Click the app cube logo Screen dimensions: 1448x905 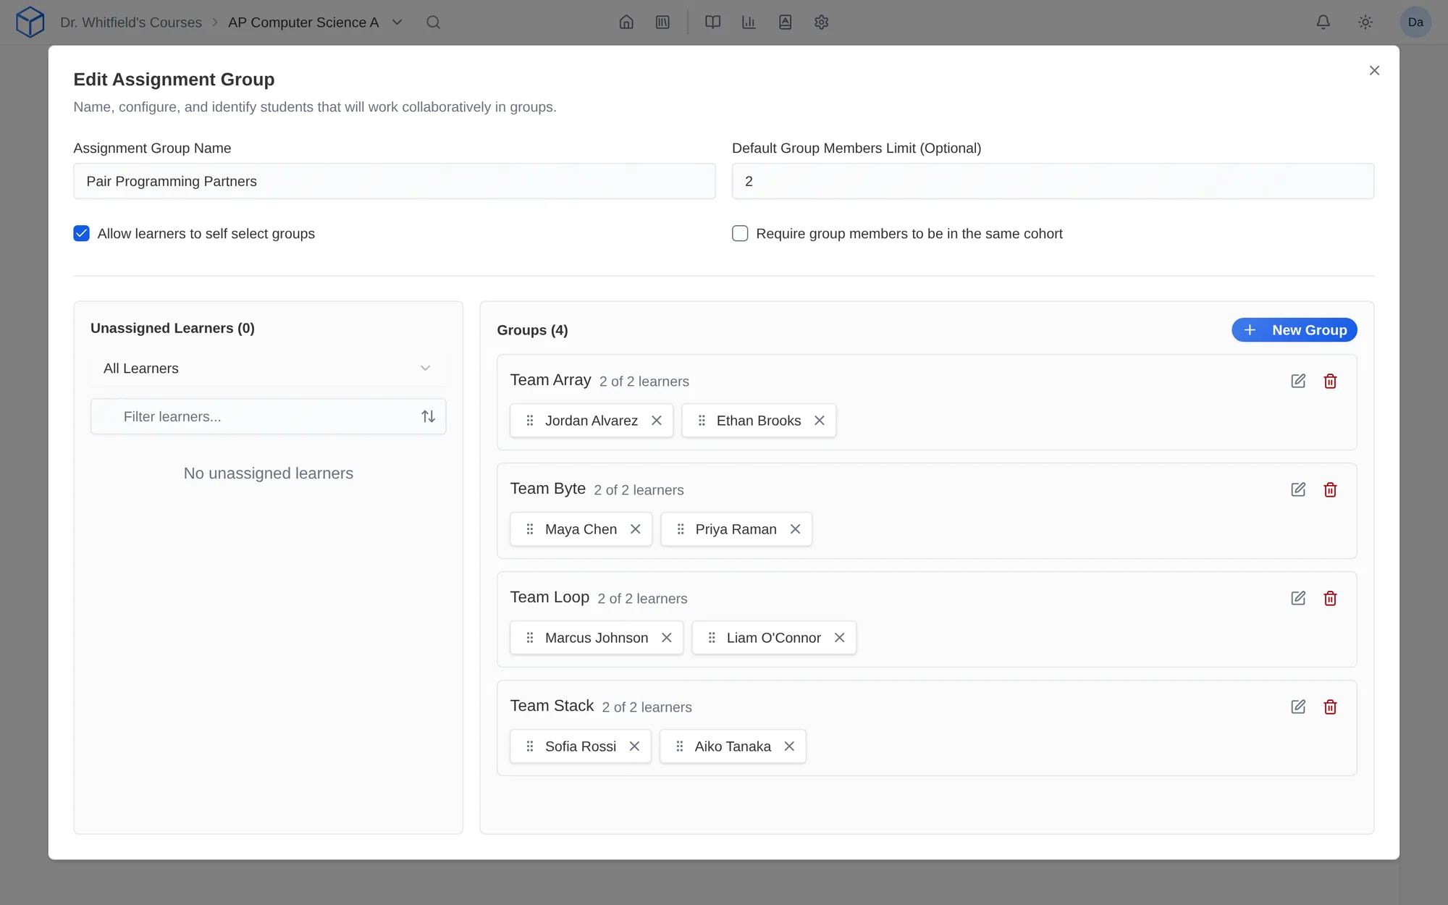pyautogui.click(x=30, y=22)
